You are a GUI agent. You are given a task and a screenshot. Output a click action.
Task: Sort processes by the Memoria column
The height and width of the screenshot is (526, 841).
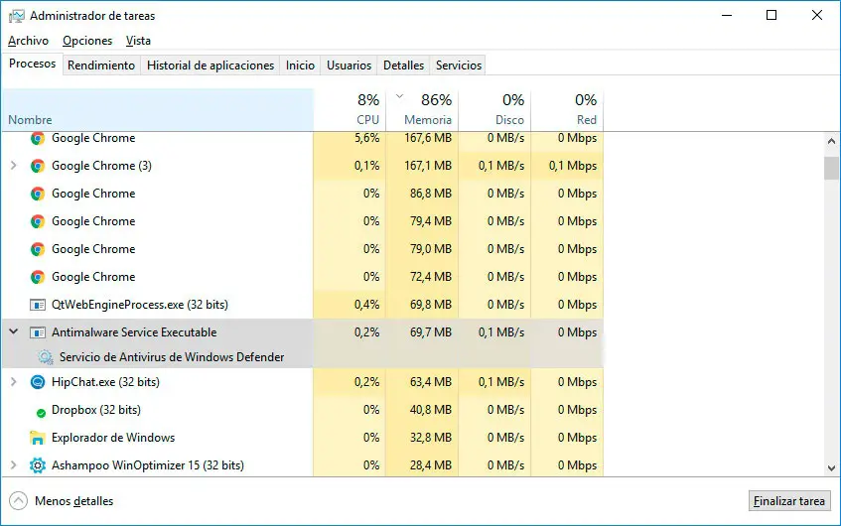[x=428, y=109]
